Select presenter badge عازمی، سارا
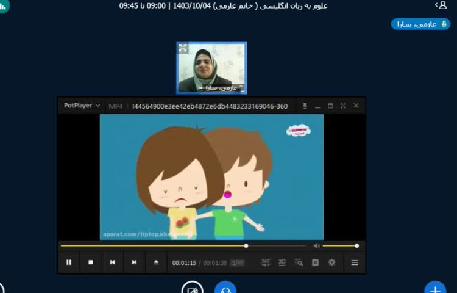Viewport: 457px width, 293px height. [420, 24]
